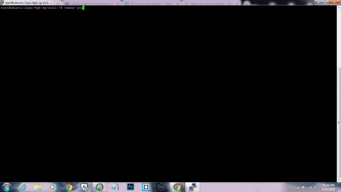
Task: Open the Brackets editor taskbar icon
Action: point(146,187)
